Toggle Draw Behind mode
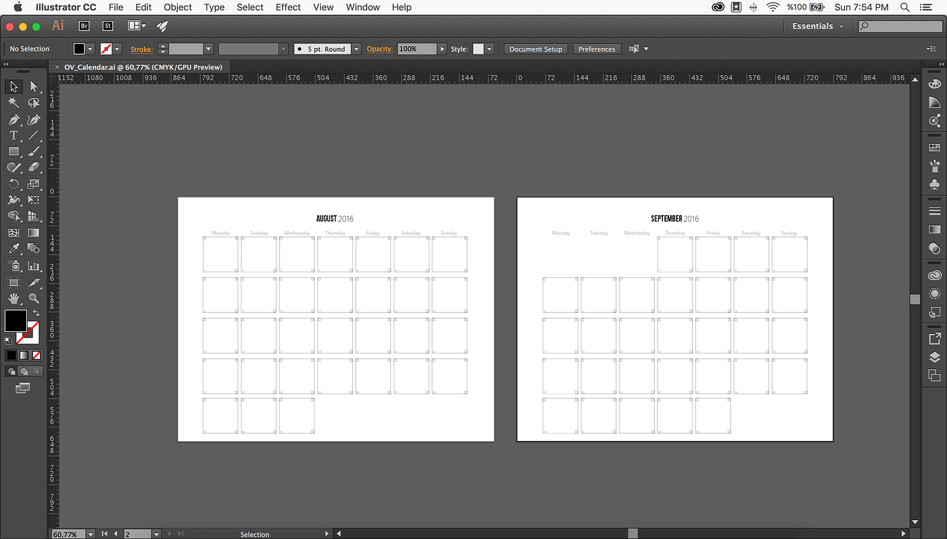The width and height of the screenshot is (947, 539). (22, 371)
